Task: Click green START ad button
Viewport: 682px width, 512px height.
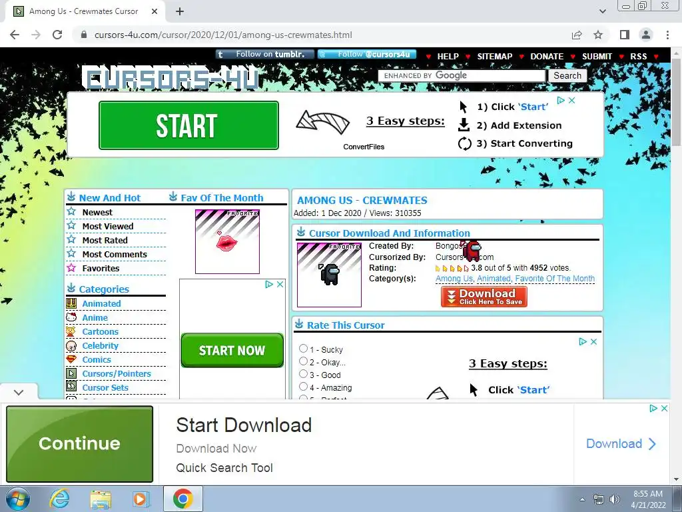Action: [188, 125]
